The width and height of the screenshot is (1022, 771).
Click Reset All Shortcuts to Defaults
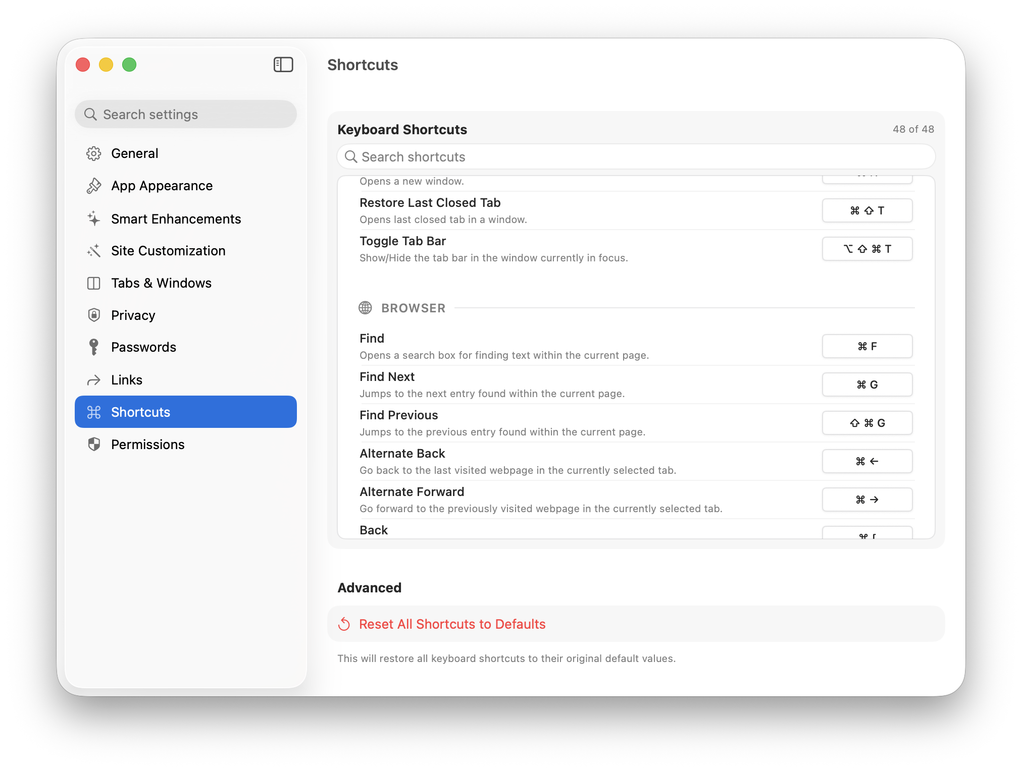[x=452, y=624]
